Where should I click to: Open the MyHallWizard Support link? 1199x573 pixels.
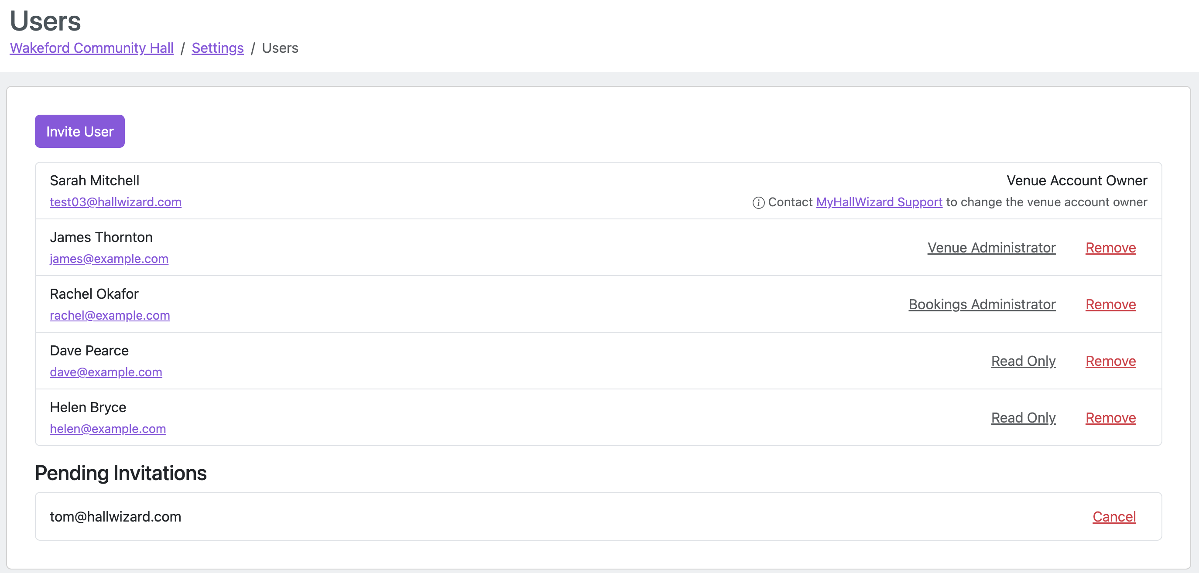tap(879, 202)
